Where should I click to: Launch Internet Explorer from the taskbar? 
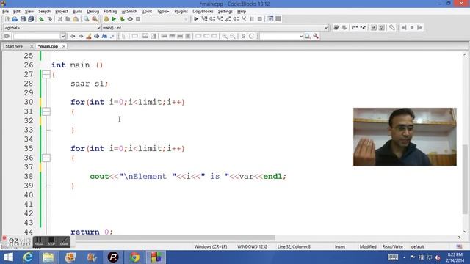coord(28,257)
